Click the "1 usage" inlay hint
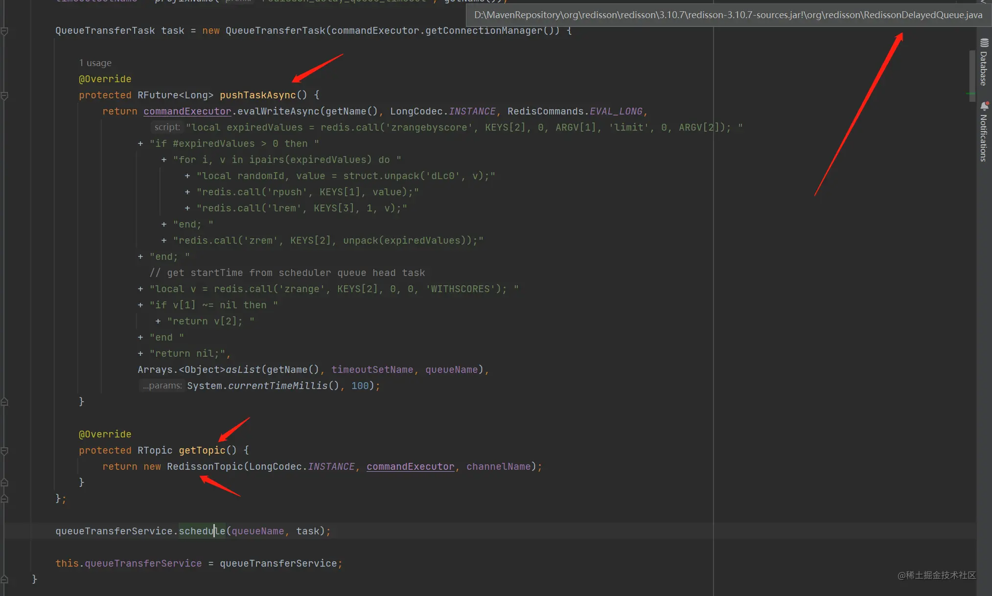Viewport: 992px width, 596px height. tap(95, 63)
